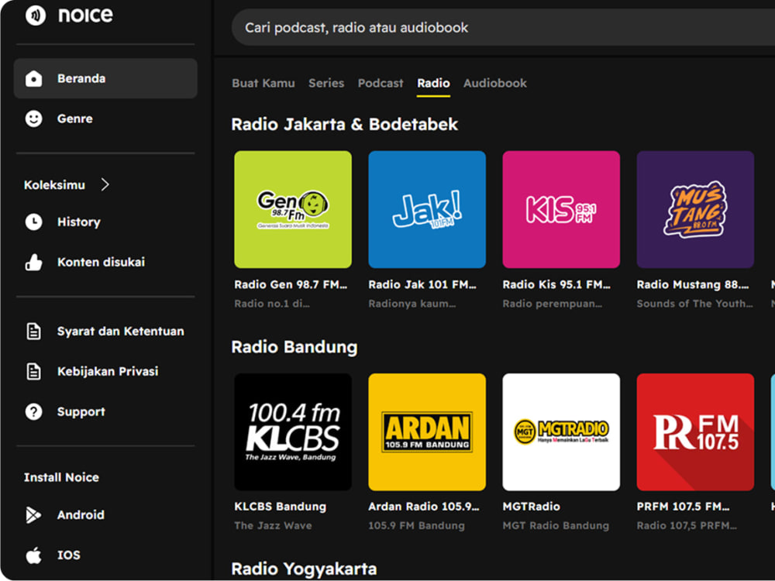Click subtitle 105.9 FM Bandung
This screenshot has height=581, width=775.
tap(416, 526)
